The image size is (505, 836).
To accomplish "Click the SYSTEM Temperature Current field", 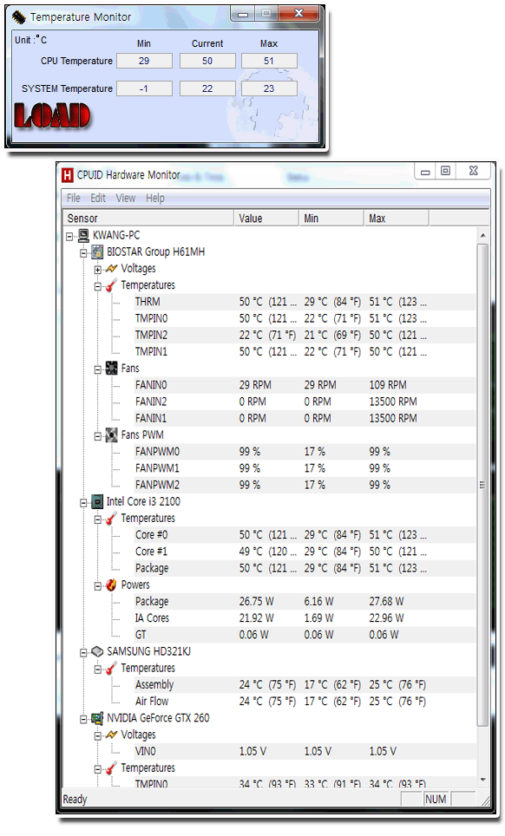I will (207, 88).
